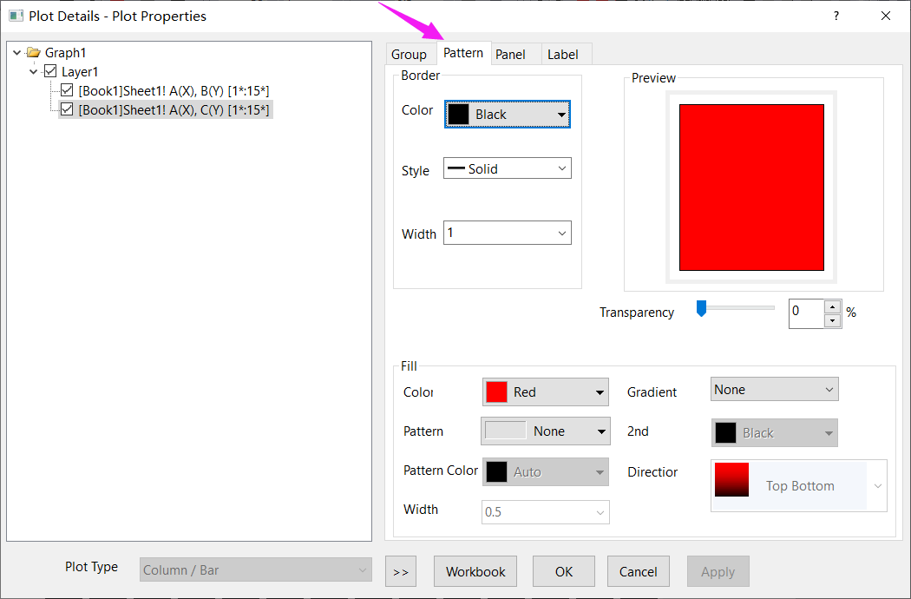Viewport: 911px width, 599px height.
Task: Click the black 2nd color swatch
Action: (x=725, y=432)
